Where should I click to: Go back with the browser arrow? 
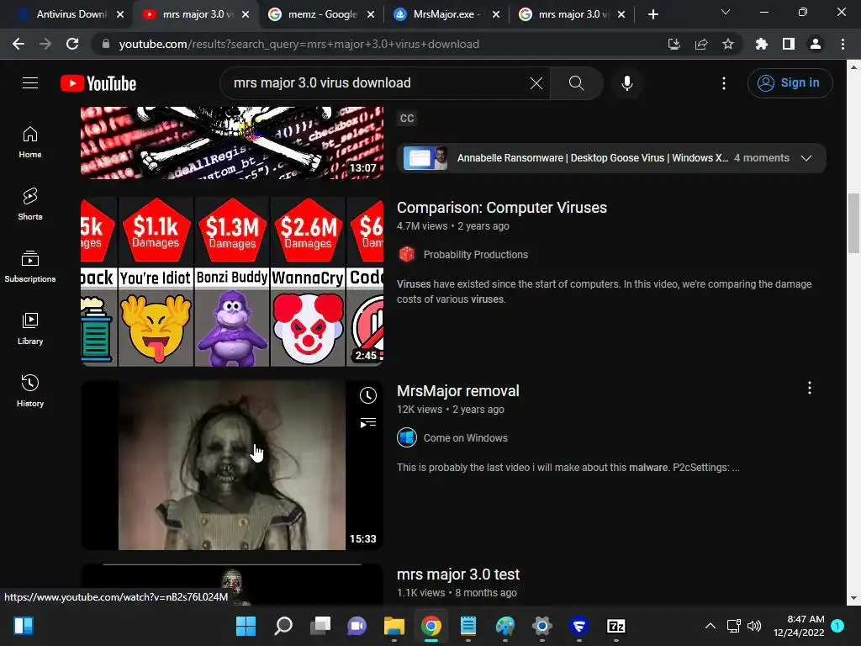(18, 44)
